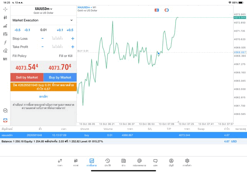Increase volume by +0.1
247x173 pixels.
pyautogui.click(x=60, y=30)
